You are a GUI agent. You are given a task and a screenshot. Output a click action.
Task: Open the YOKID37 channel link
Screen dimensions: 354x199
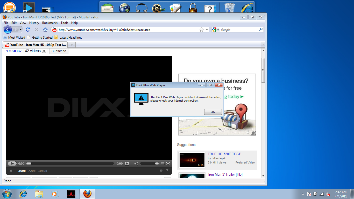point(14,51)
